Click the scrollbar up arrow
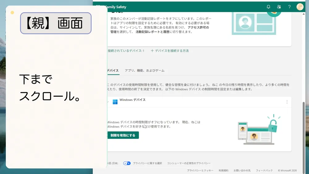The image size is (309, 174). [x=304, y=14]
